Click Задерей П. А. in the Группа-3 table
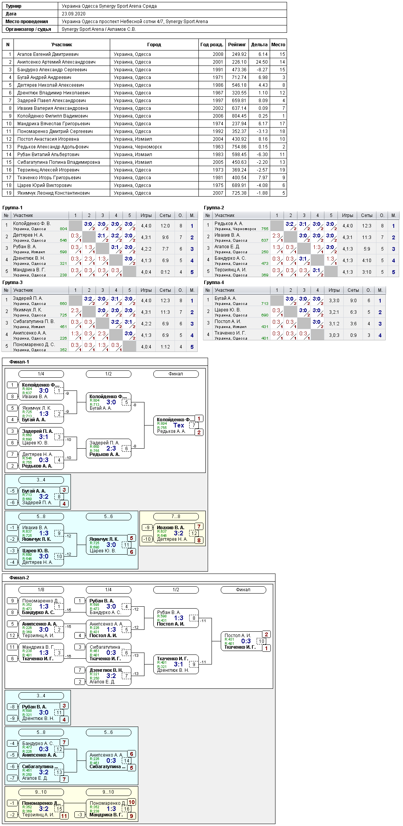The height and width of the screenshot is (826, 403). coord(28,298)
